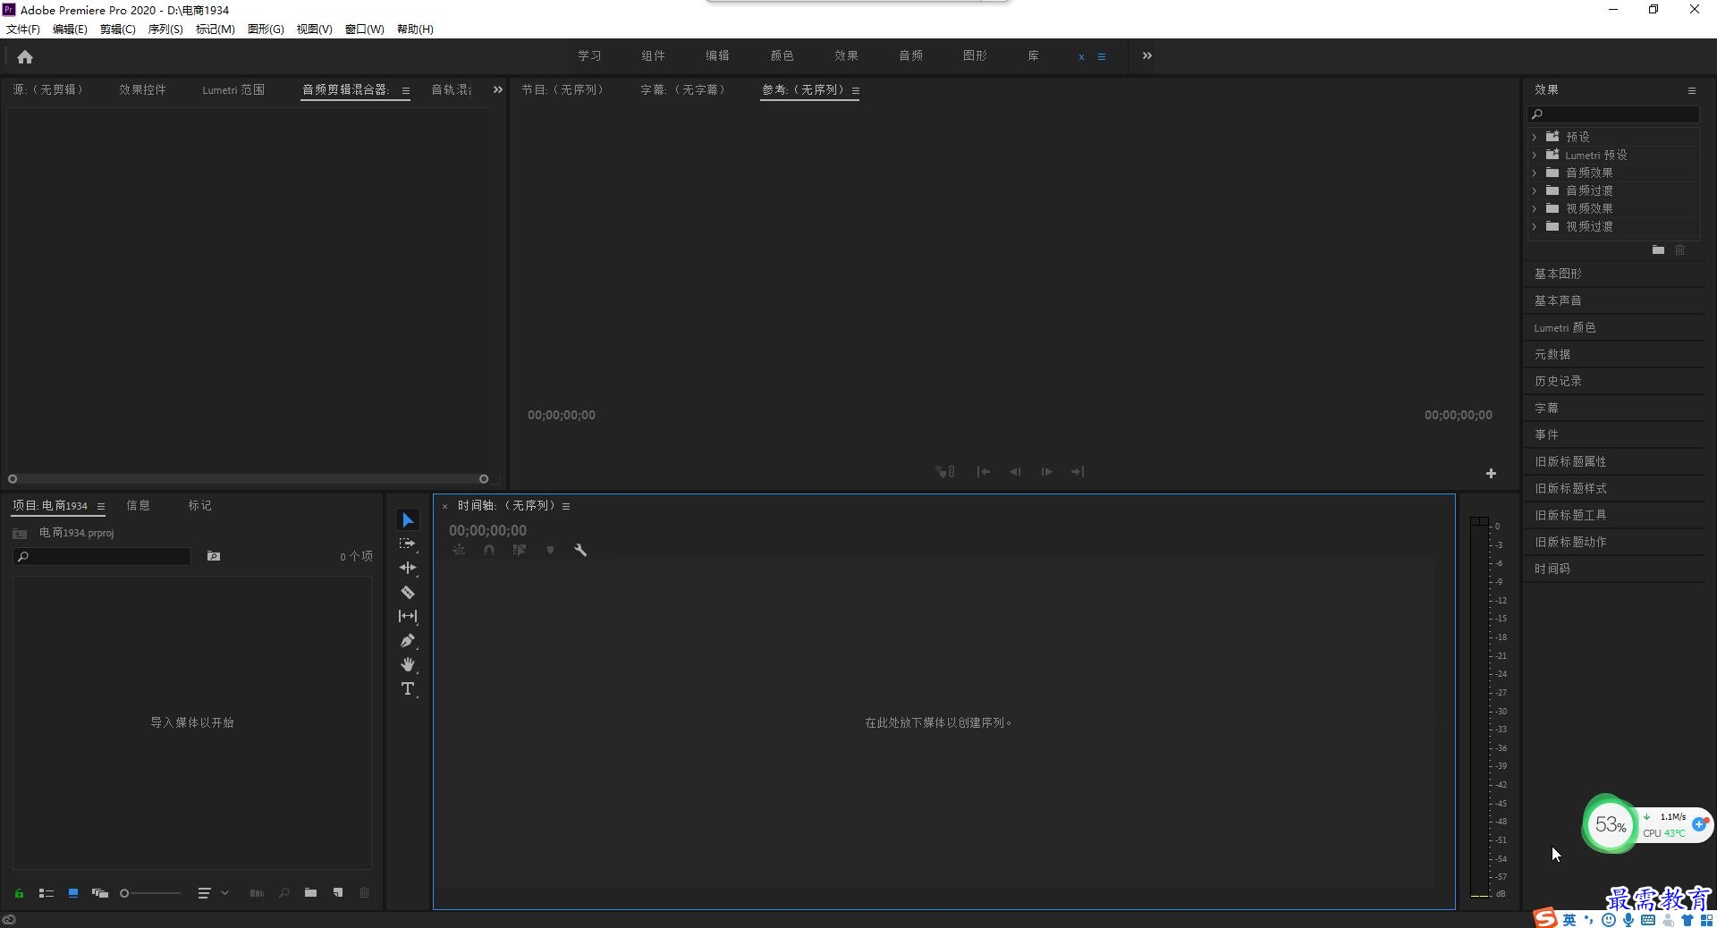
Task: Show hidden source panel tabs chevron
Action: pos(498,89)
